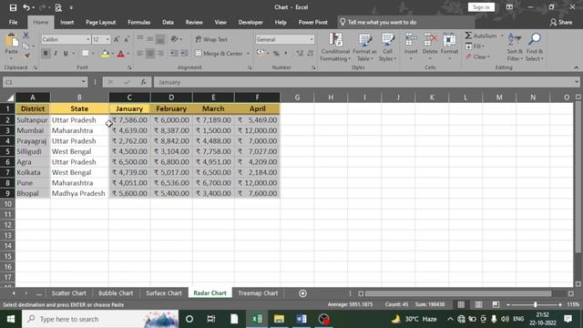Open the Clear dropdown

click(x=477, y=56)
